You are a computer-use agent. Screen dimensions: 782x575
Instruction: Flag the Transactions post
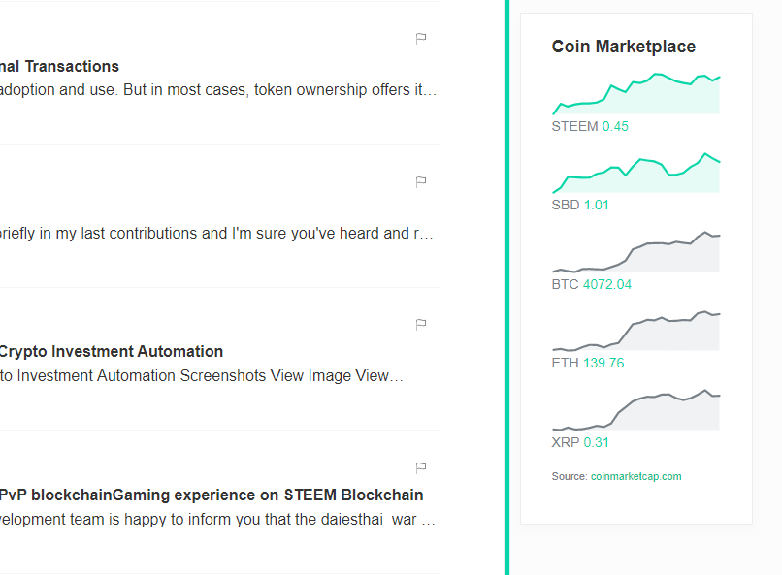tap(421, 39)
